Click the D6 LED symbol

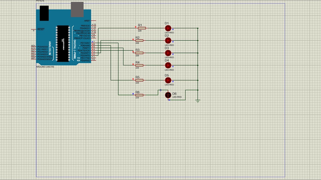click(168, 95)
